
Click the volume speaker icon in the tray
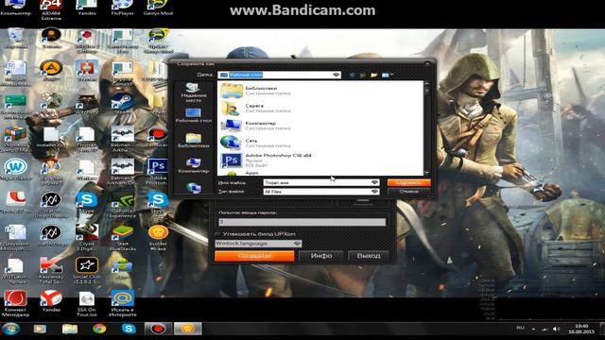coord(556,329)
